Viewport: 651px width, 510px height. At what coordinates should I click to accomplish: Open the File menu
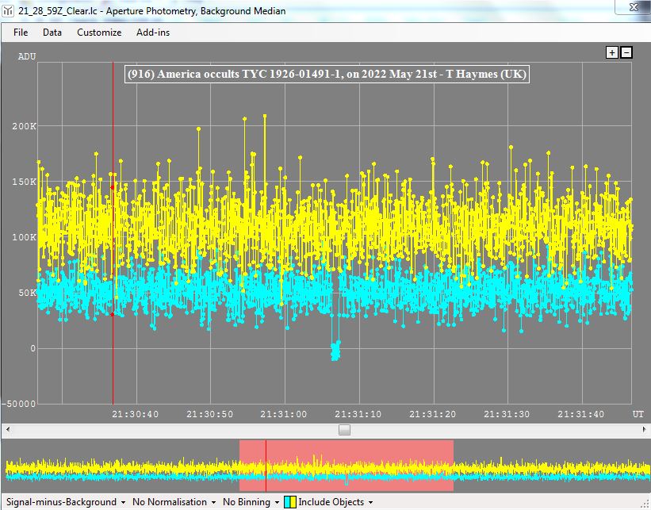(x=21, y=33)
